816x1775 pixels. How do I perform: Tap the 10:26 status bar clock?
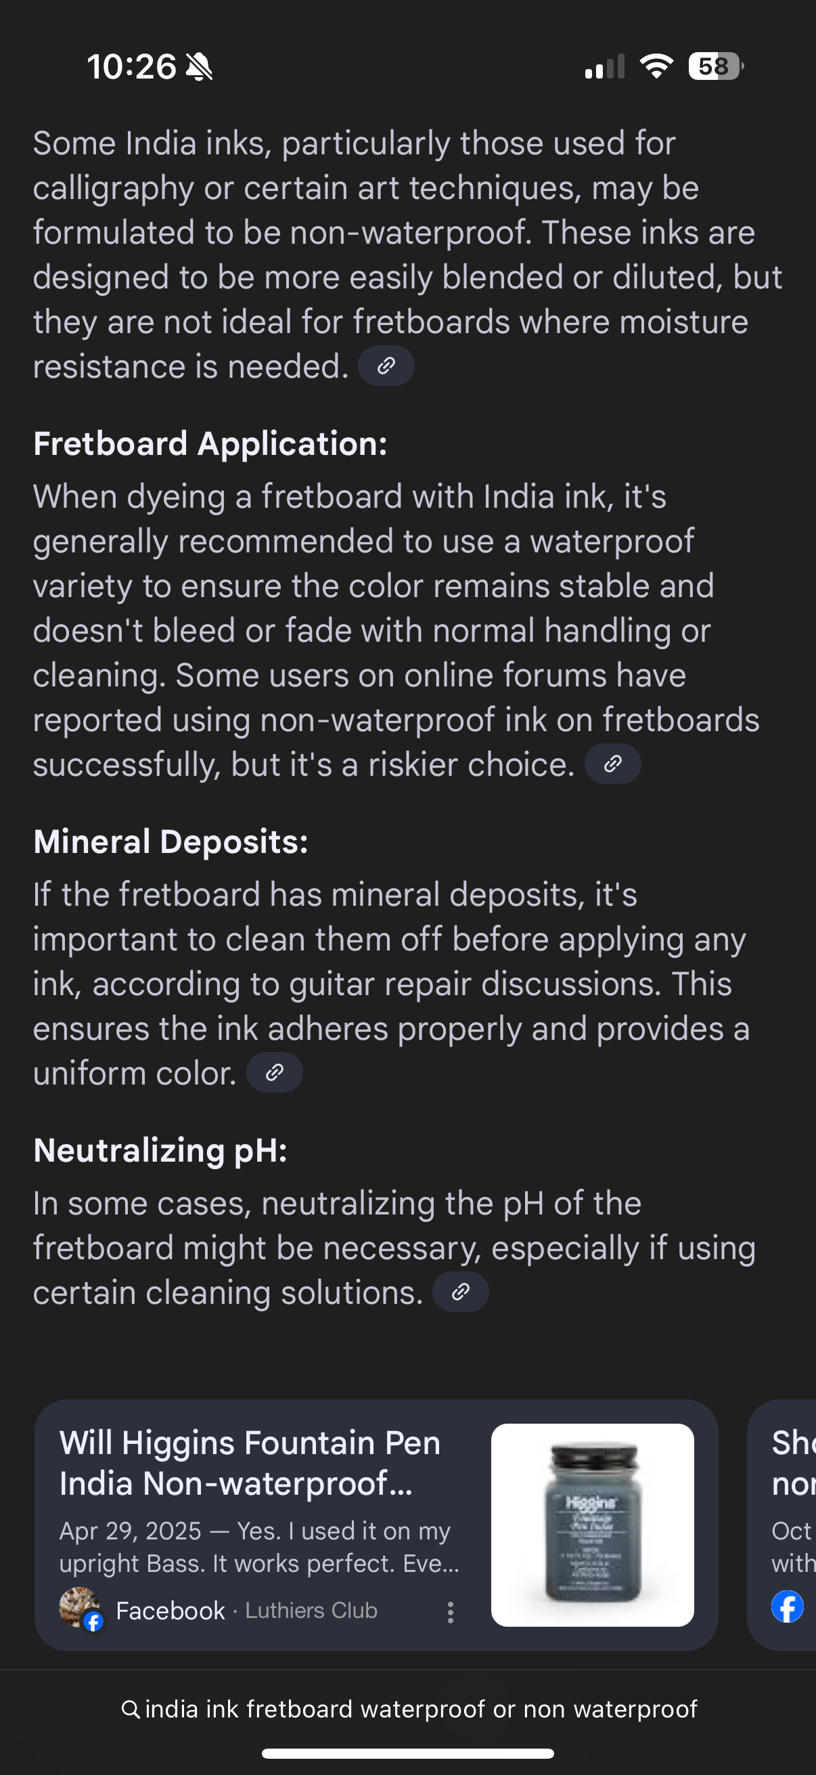click(131, 67)
